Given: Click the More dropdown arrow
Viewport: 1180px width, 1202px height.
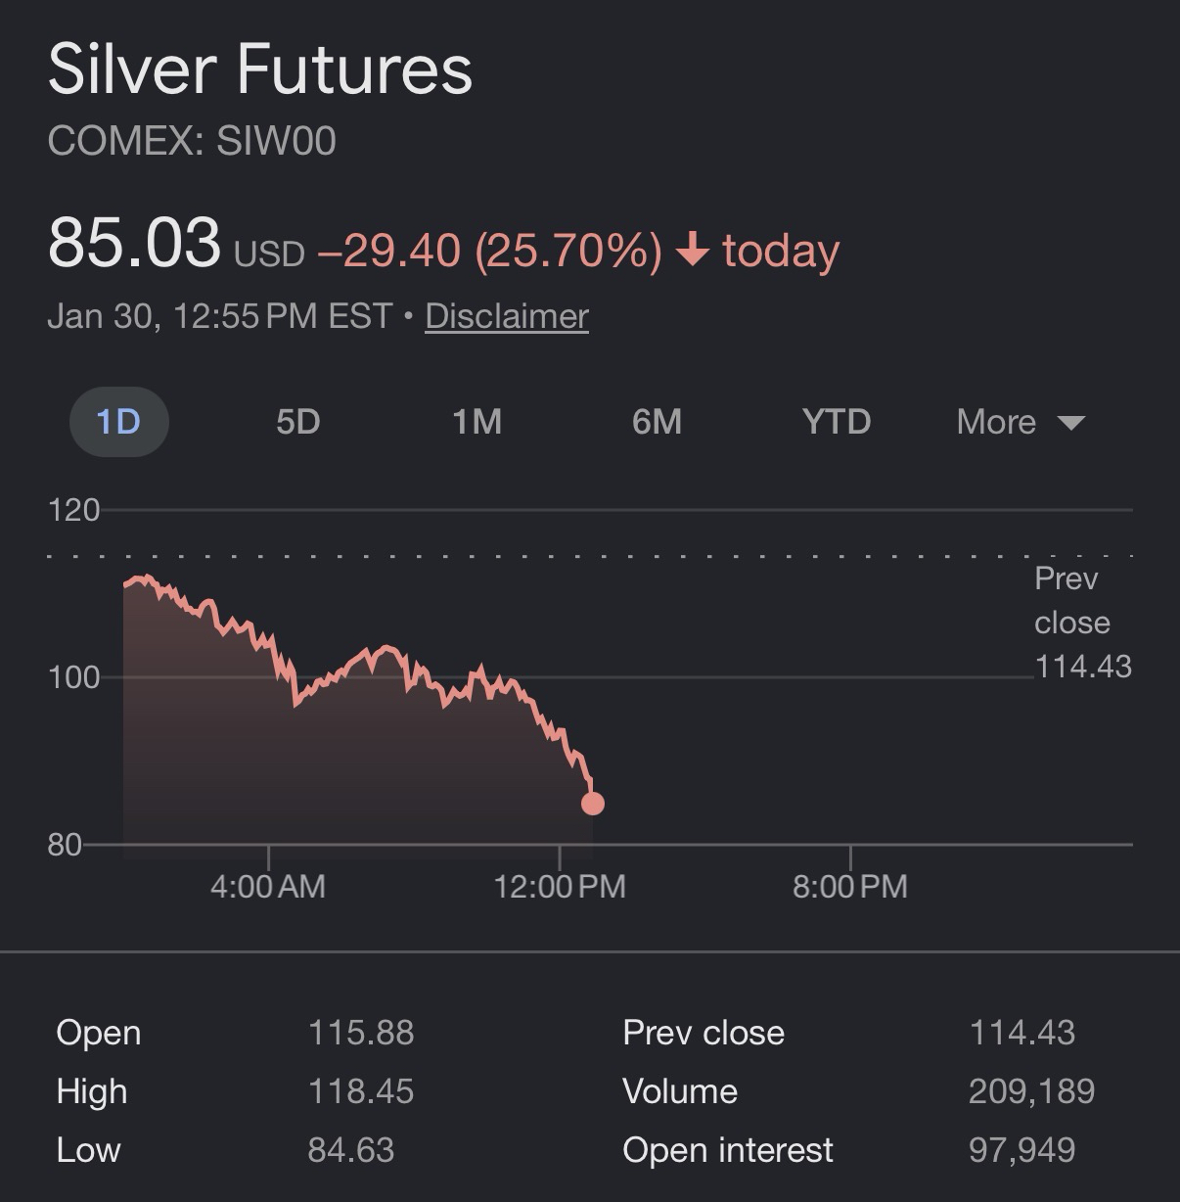Looking at the screenshot, I should (x=1071, y=423).
